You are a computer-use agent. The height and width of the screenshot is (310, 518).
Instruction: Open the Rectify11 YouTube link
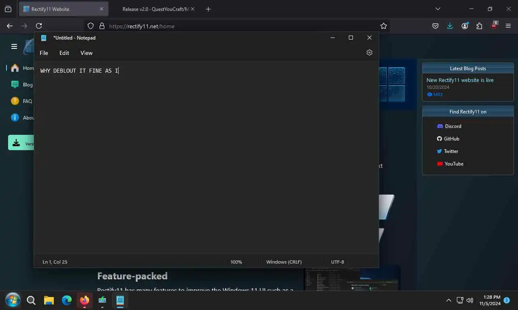tap(450, 164)
